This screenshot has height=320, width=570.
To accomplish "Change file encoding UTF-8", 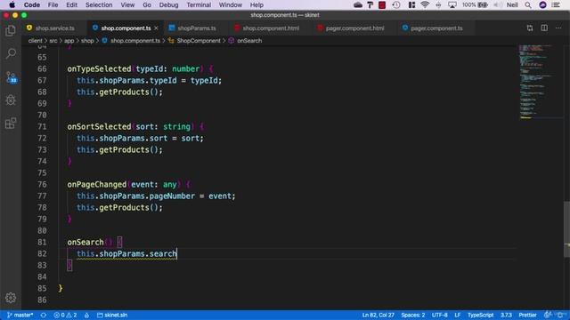I will tap(439, 315).
